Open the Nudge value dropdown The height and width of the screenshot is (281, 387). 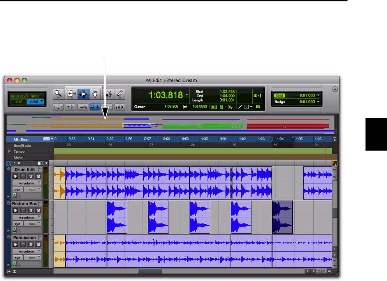click(x=317, y=102)
